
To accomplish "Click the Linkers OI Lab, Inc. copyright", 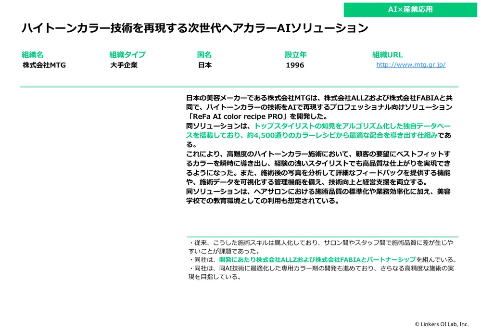I will click(442, 324).
